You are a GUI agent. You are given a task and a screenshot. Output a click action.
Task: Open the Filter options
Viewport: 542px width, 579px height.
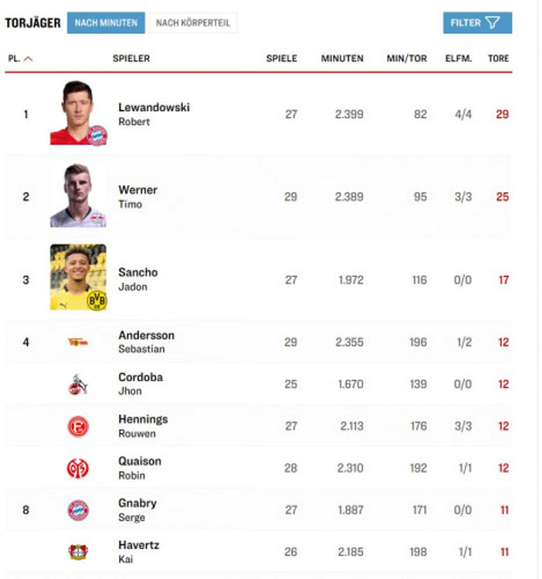477,23
